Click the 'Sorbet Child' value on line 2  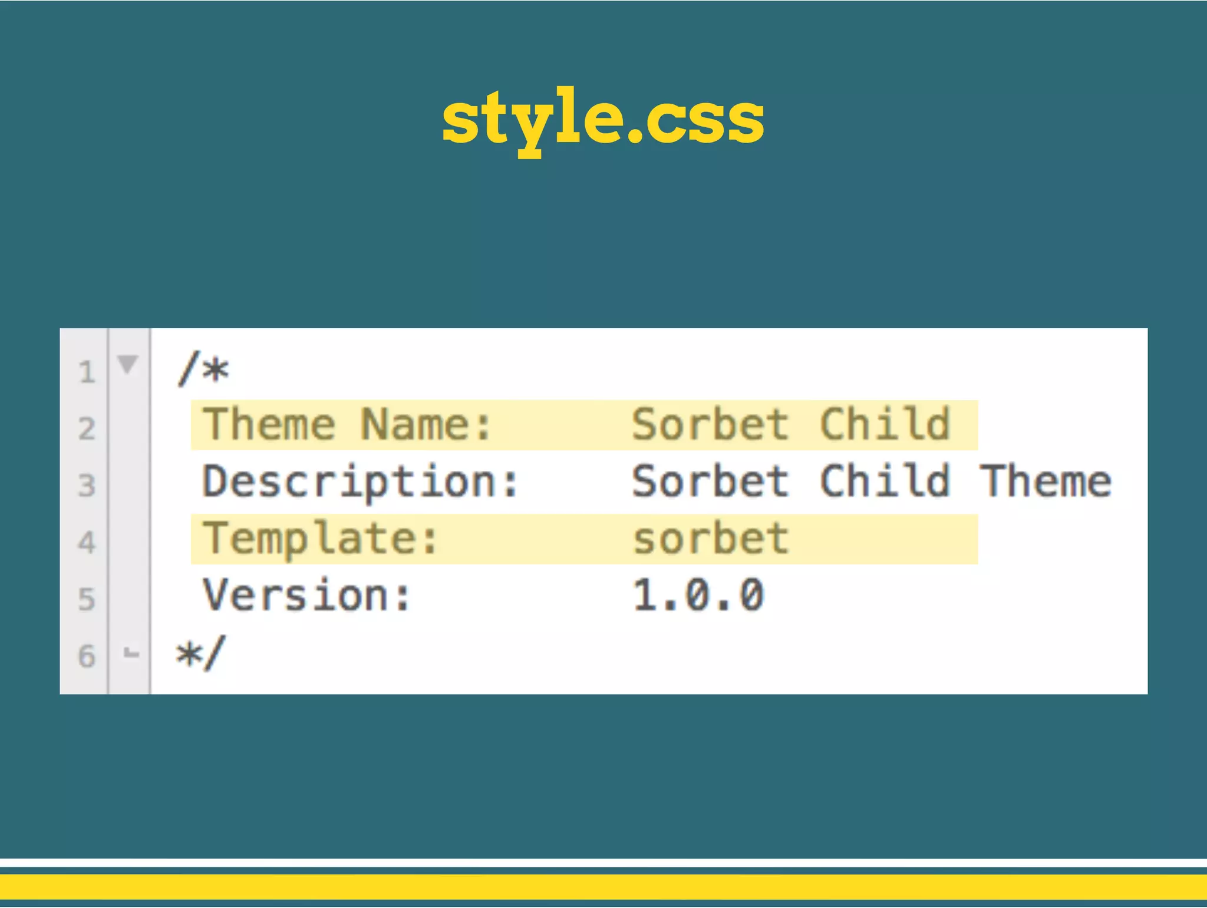click(x=791, y=424)
